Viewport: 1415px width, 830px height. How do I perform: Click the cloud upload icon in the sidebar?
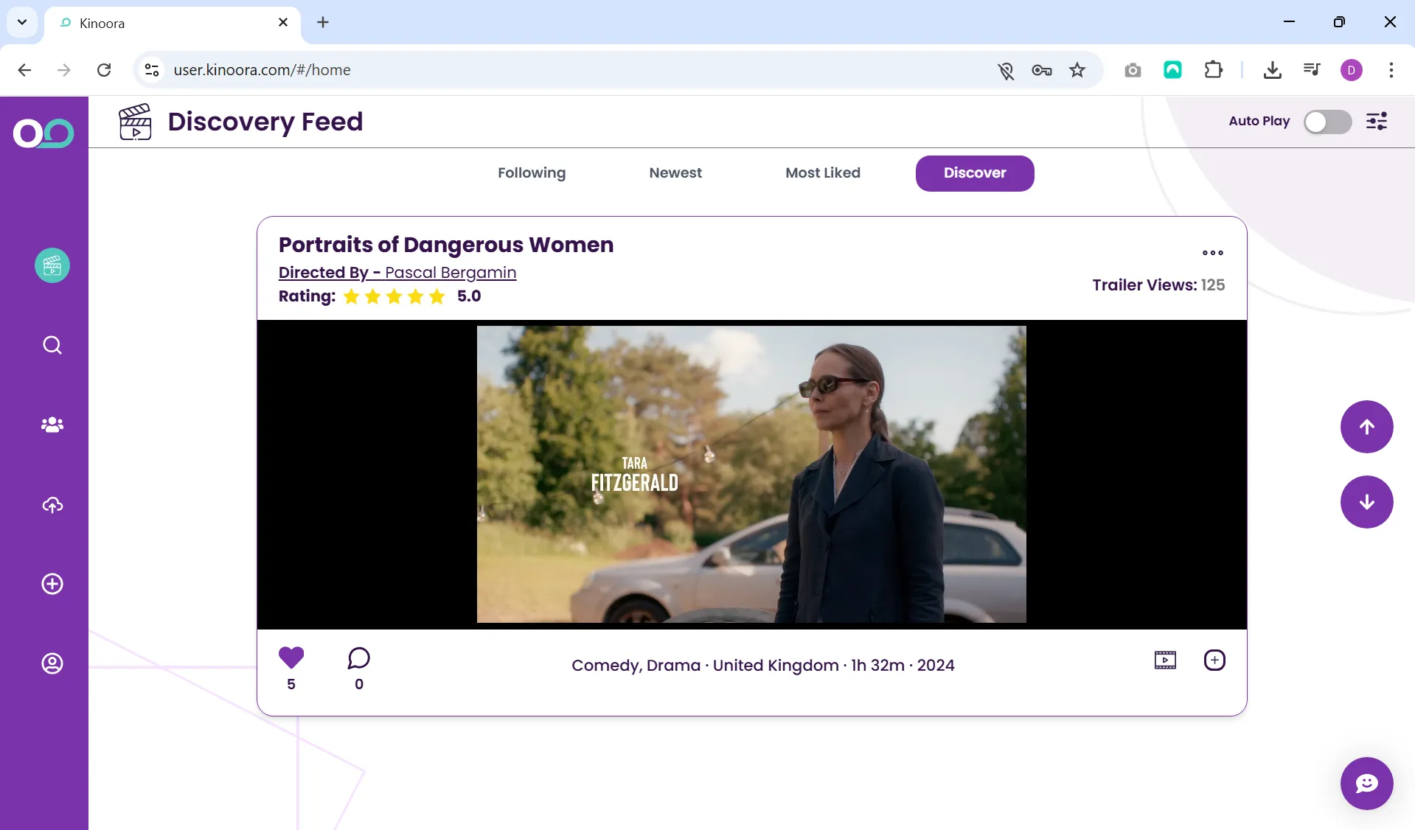pyautogui.click(x=52, y=506)
